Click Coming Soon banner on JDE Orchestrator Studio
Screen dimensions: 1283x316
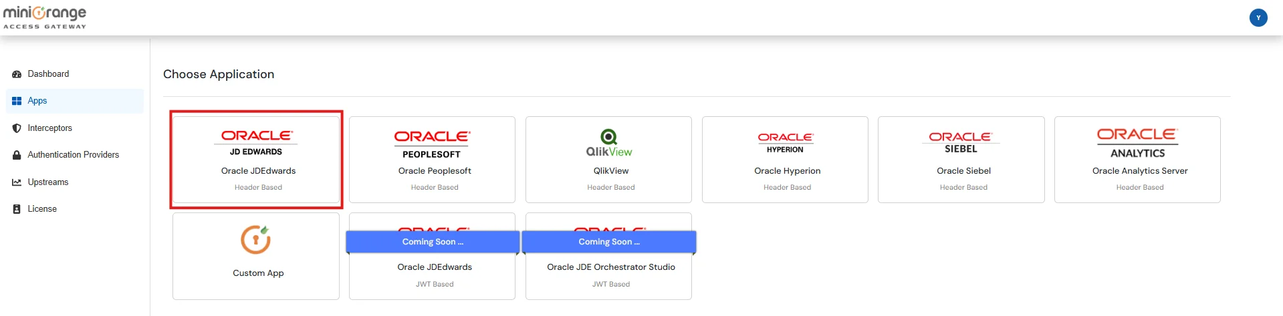[x=609, y=242]
